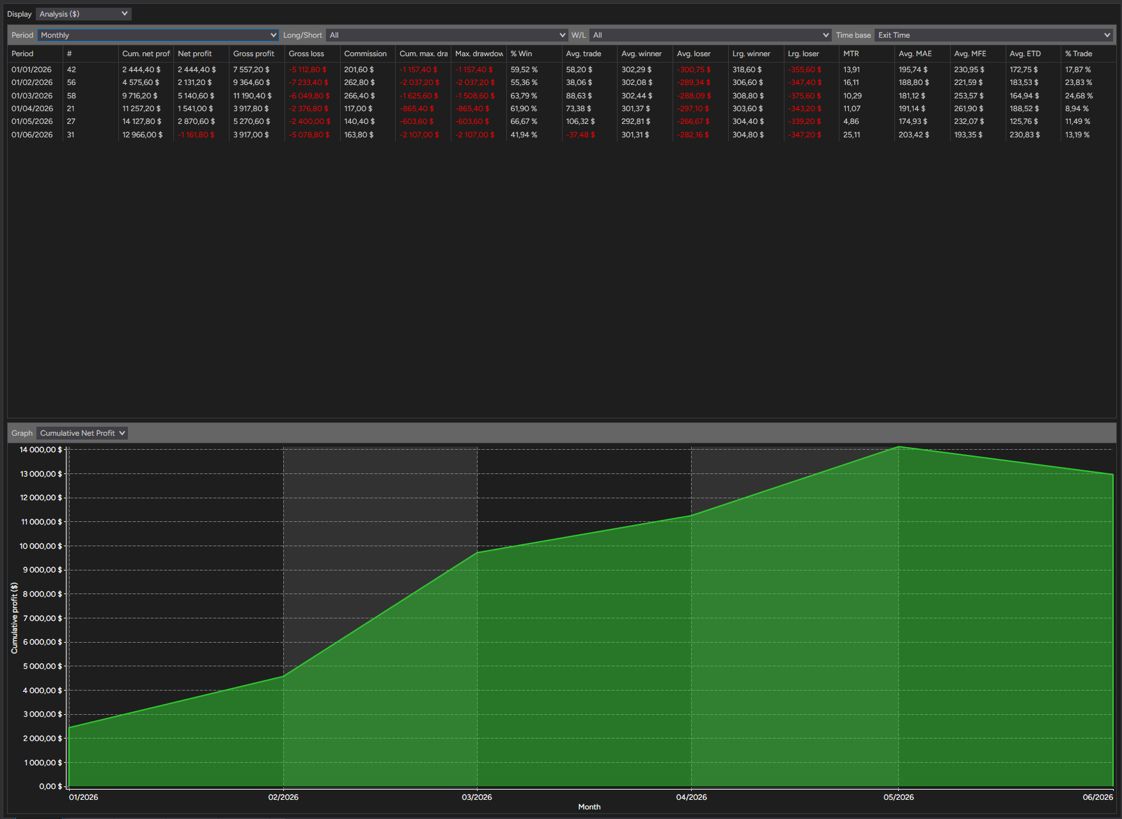1122x819 pixels.
Task: Click the Cumulative profit ($) axis title
Action: (14, 618)
